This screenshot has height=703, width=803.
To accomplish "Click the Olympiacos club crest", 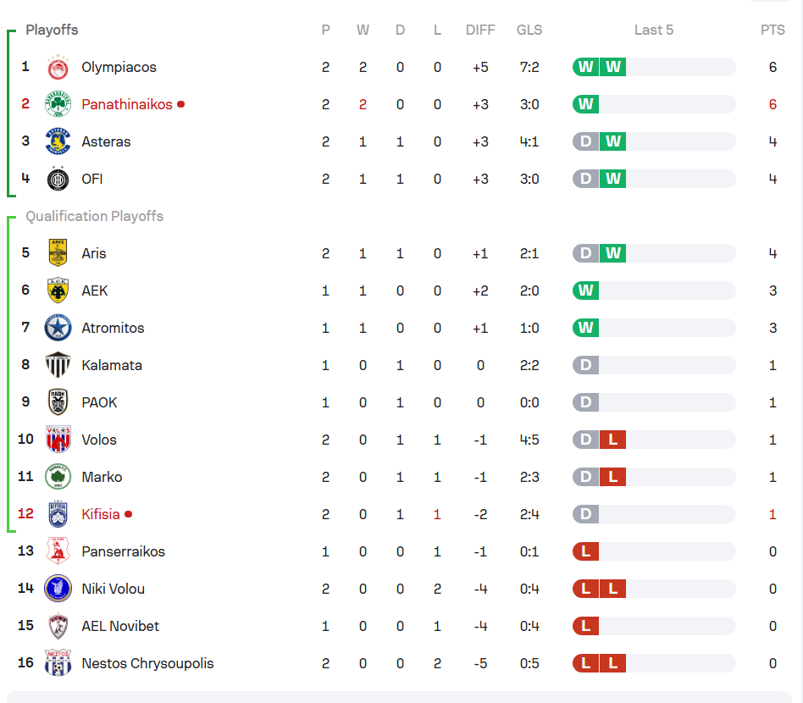I will [58, 67].
